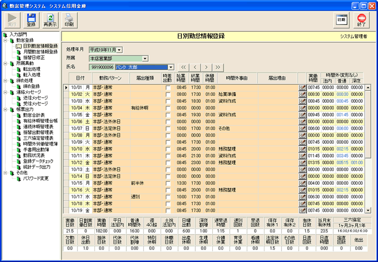This screenshot has width=378, height=262.
Task: Click the 有給休暇 cell for 10/04
Action: pyautogui.click(x=146, y=108)
